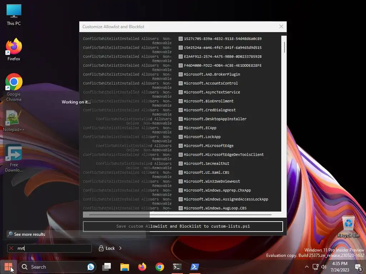Check the Microsoft.ECApp checkbox
366x274 pixels.
point(180,128)
